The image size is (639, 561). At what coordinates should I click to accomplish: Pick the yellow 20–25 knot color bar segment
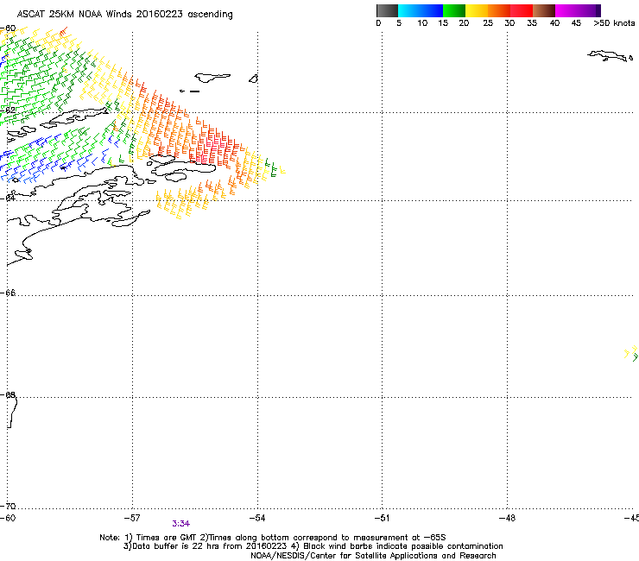coord(477,10)
